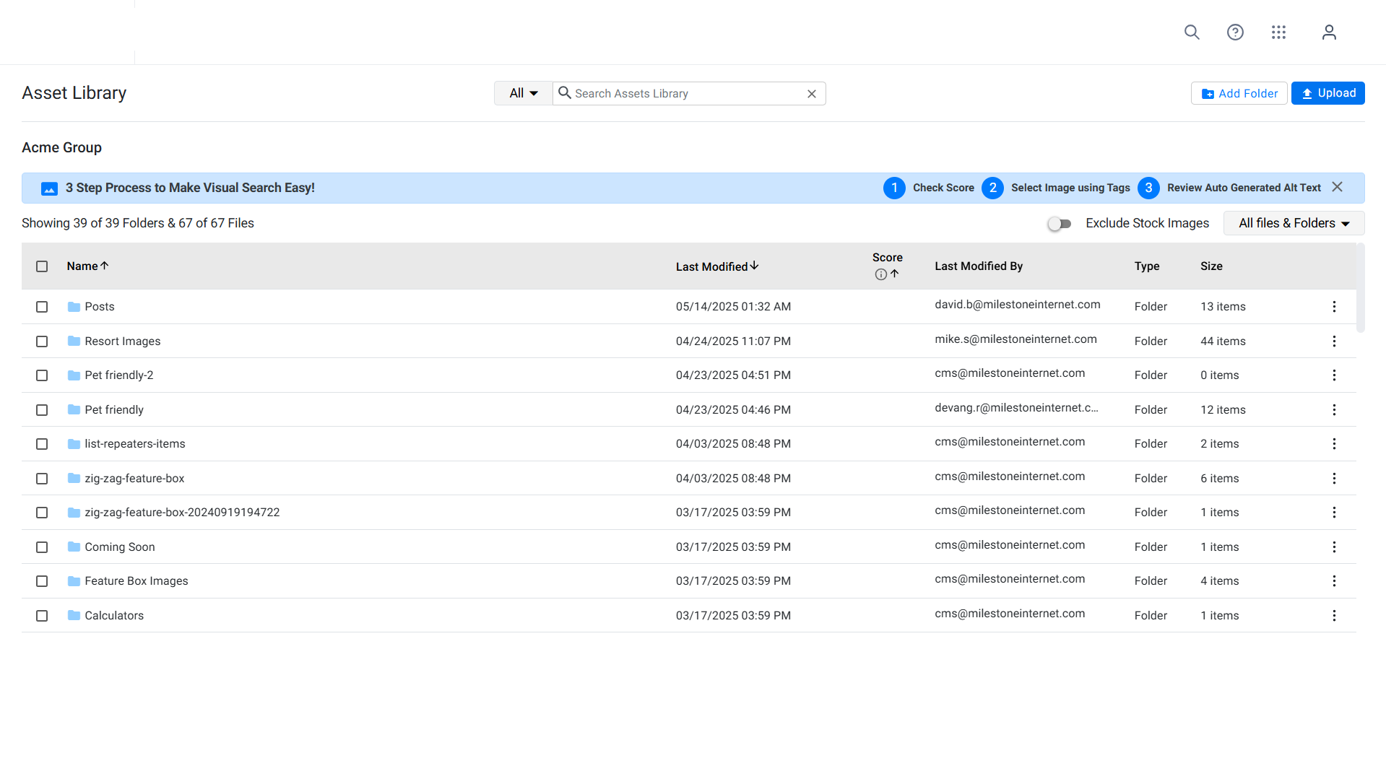Open the help question mark icon

point(1235,32)
